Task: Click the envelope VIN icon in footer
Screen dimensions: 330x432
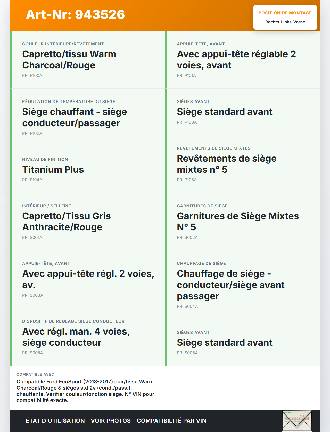Action: (x=297, y=420)
